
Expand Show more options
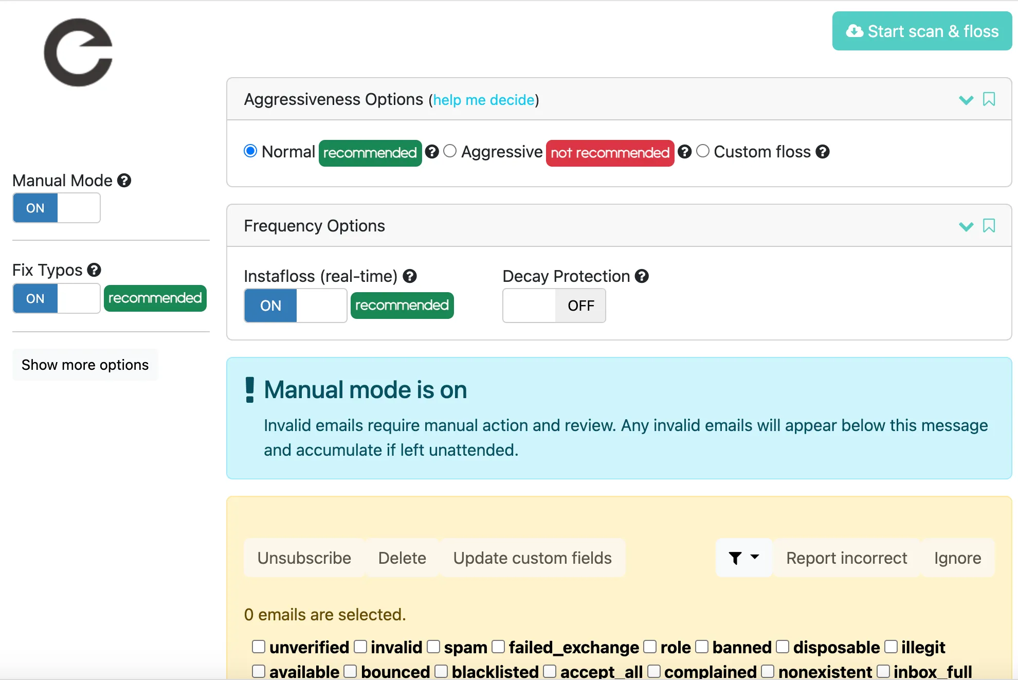click(85, 365)
